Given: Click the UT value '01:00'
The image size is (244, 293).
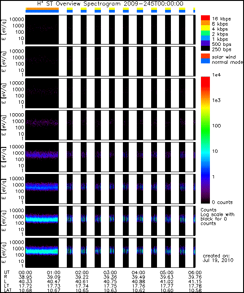Looking at the screenshot, I should pos(53,272).
